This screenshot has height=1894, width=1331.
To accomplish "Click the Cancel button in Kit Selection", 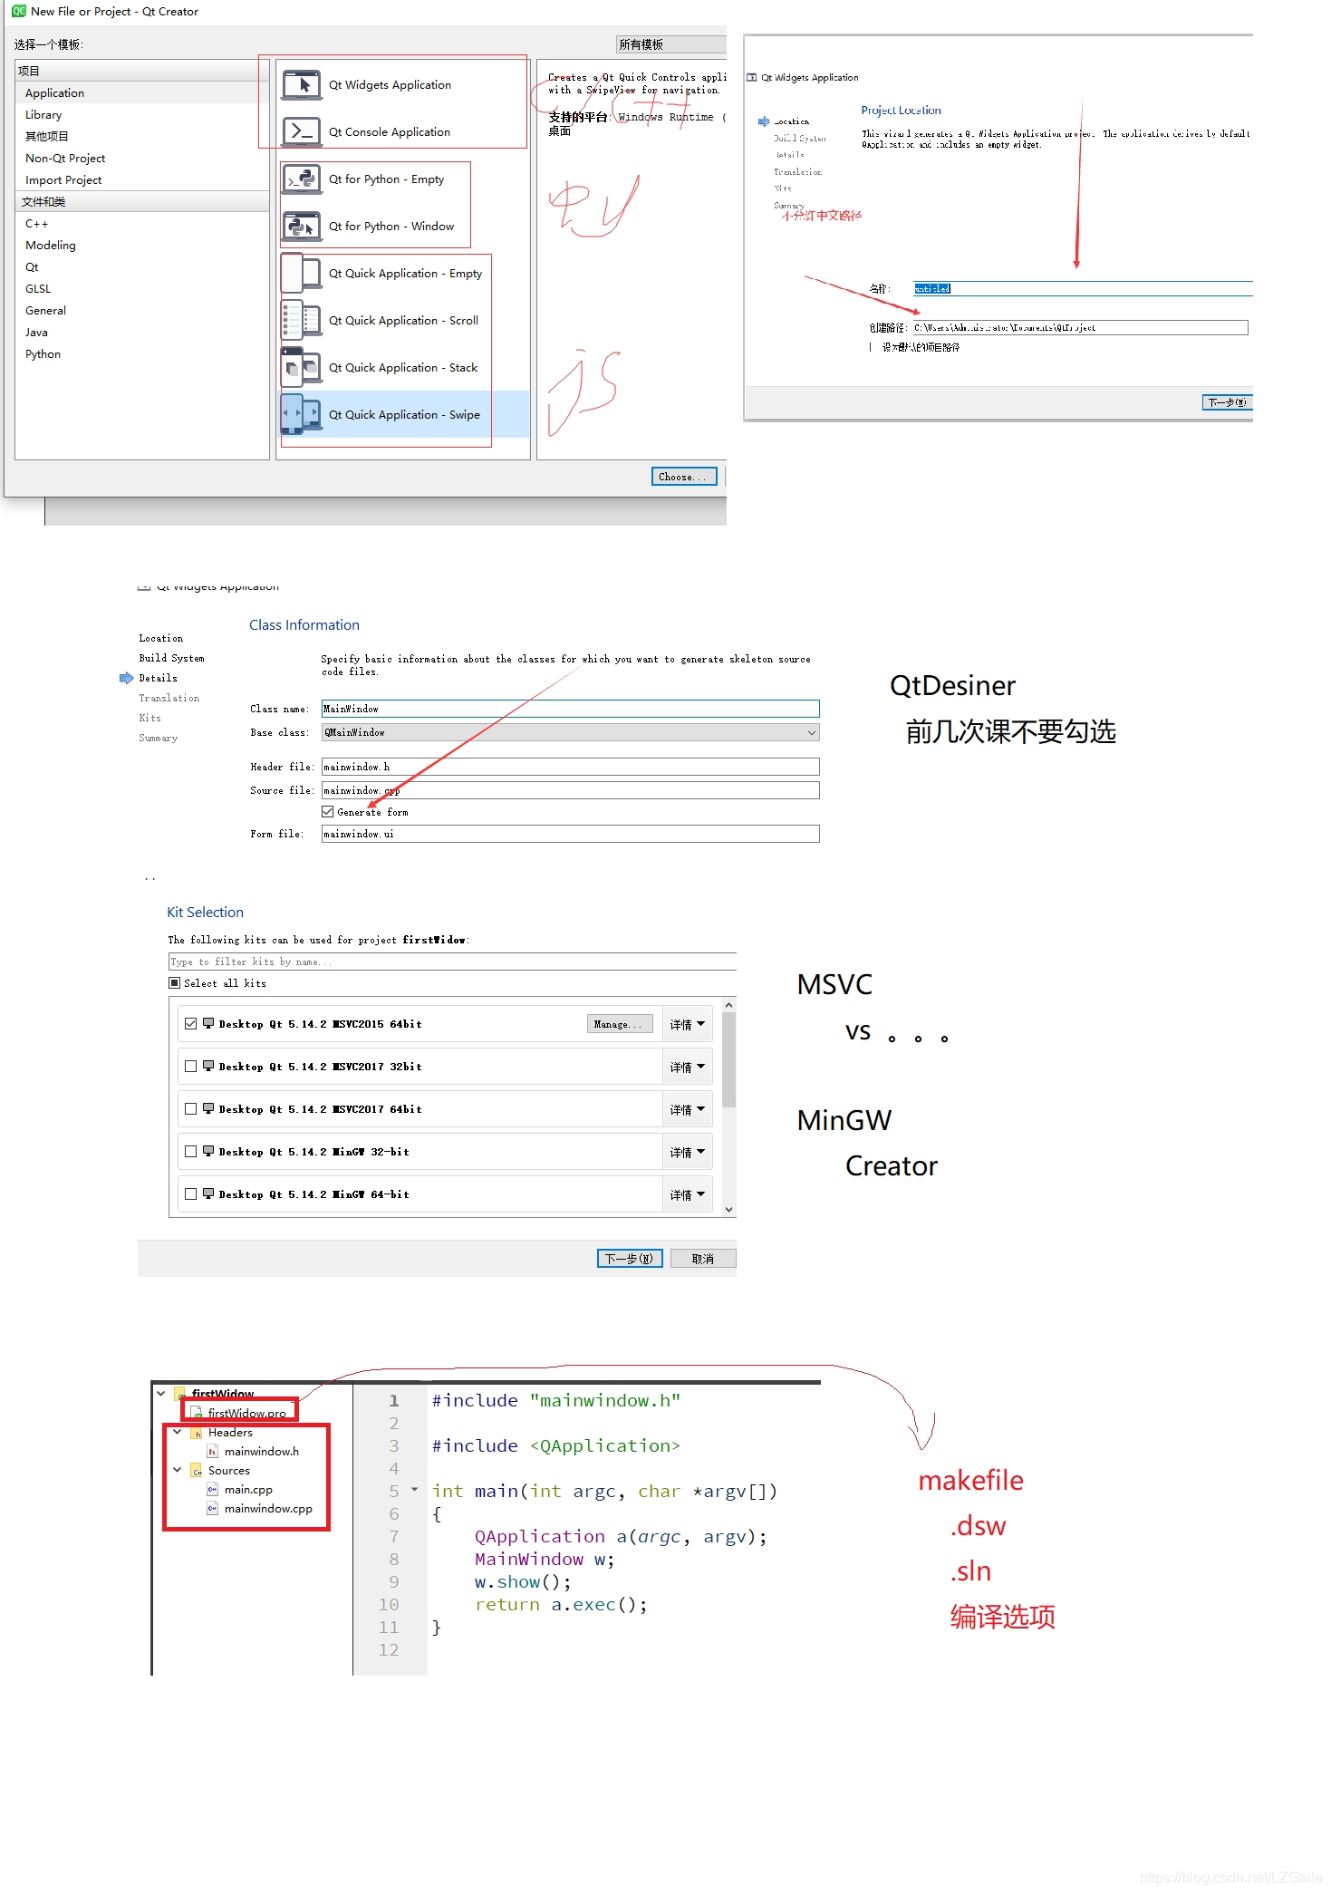I will pos(703,1259).
